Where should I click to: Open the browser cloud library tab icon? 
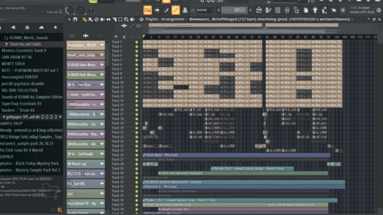pyautogui.click(x=41, y=27)
